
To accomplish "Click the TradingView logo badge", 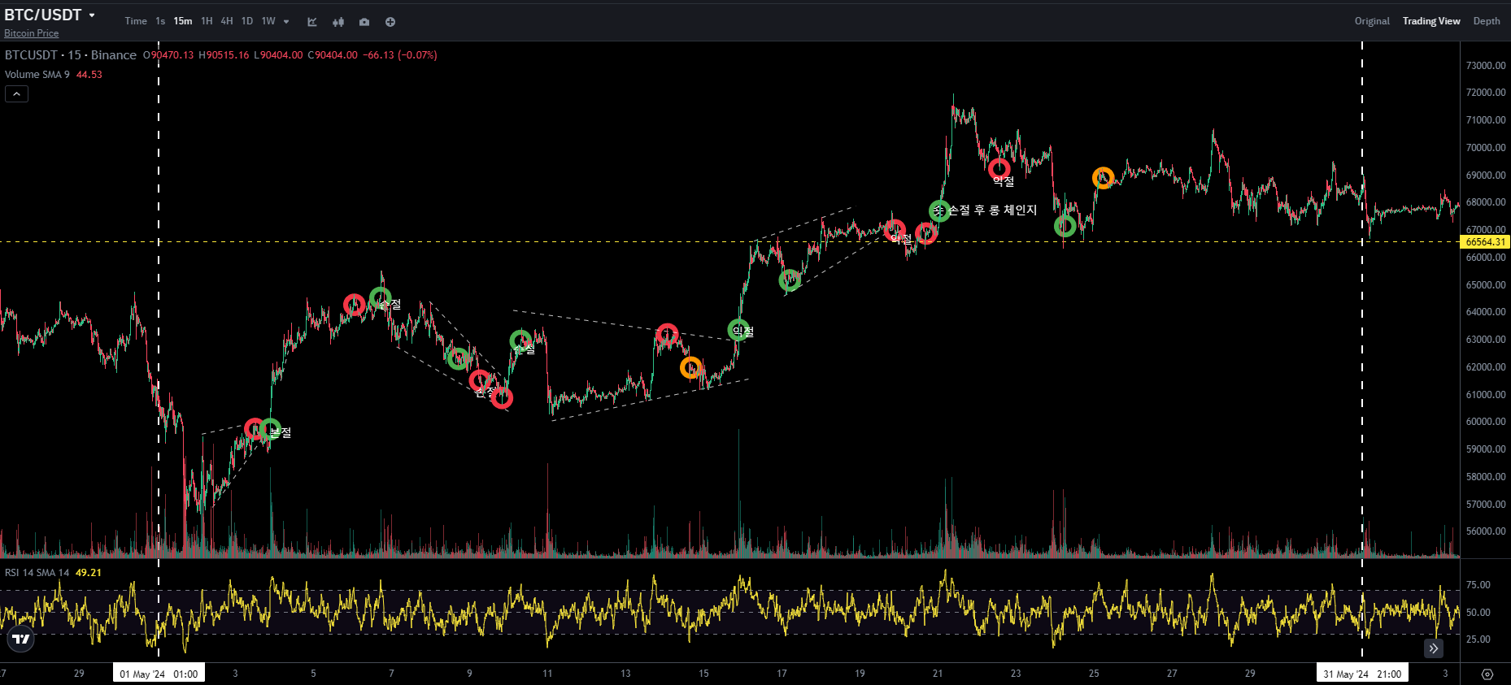I will tap(21, 639).
